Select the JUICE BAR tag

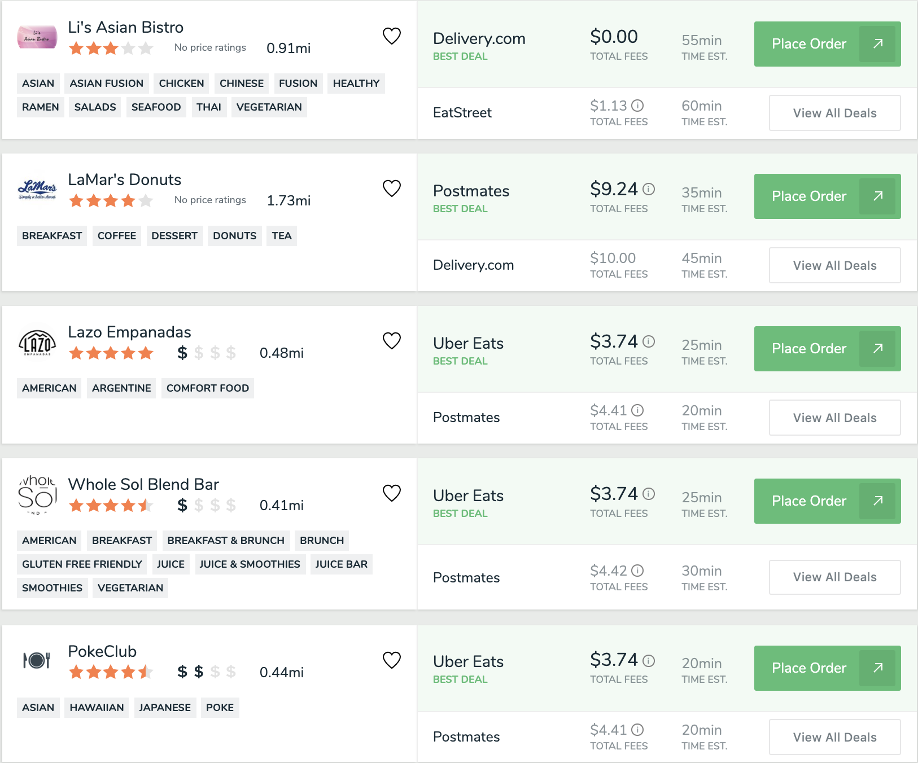(342, 564)
